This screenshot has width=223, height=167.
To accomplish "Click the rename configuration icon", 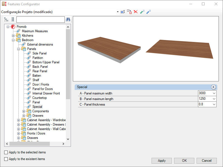I will (123, 12).
